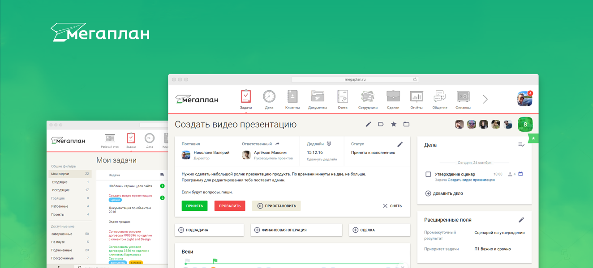Add a СДЕЛКА to the task
The width and height of the screenshot is (593, 268).
pyautogui.click(x=380, y=230)
